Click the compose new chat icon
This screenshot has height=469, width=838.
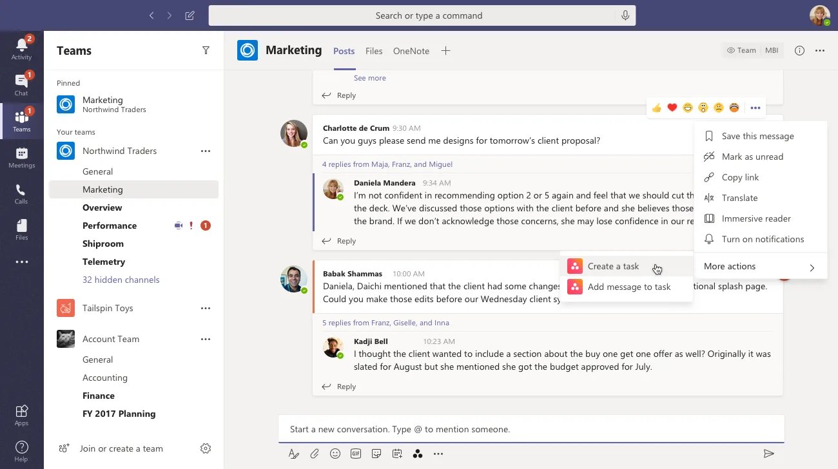[x=190, y=15]
